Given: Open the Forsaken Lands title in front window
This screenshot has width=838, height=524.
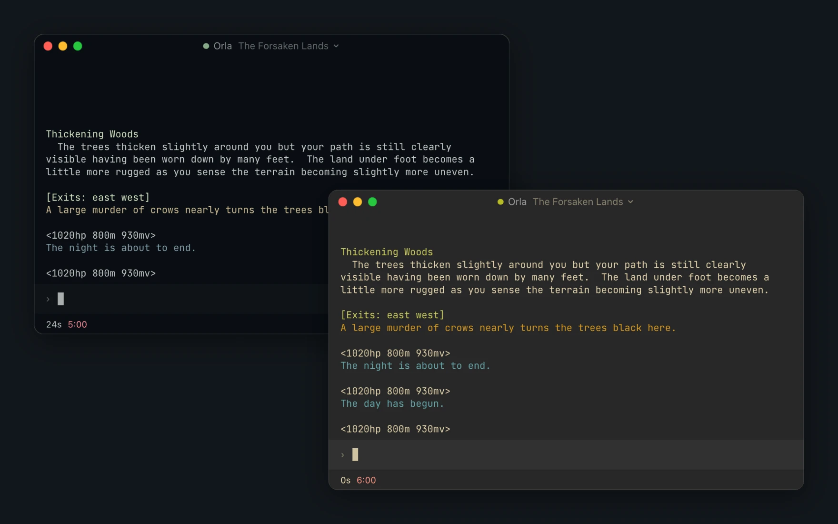Looking at the screenshot, I should [x=578, y=202].
